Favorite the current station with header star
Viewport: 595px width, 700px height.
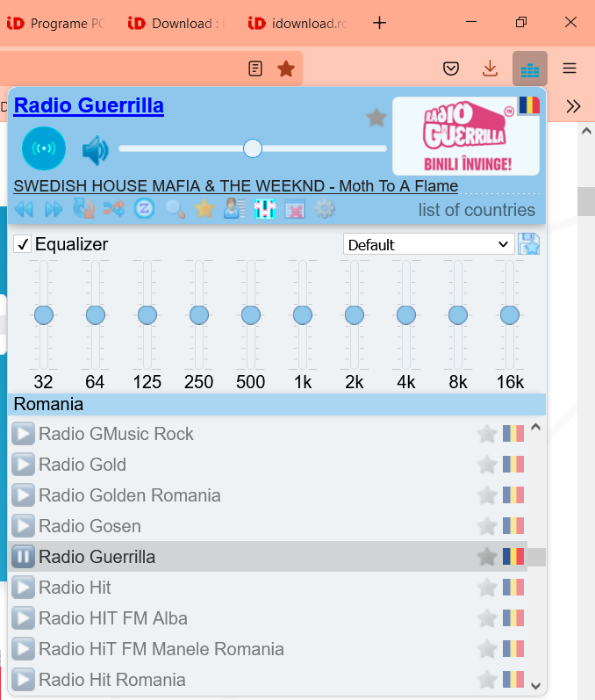tap(376, 118)
